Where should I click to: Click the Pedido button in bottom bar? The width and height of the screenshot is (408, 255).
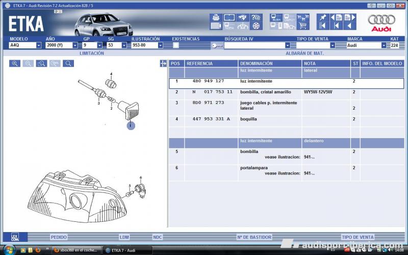pyautogui.click(x=59, y=237)
